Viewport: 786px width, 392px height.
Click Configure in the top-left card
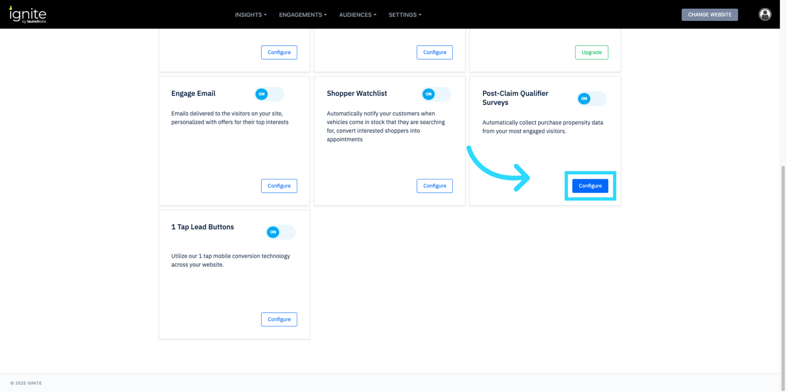279,52
